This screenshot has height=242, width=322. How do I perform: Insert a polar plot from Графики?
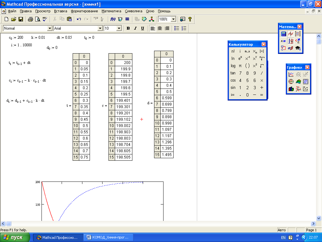point(291,81)
